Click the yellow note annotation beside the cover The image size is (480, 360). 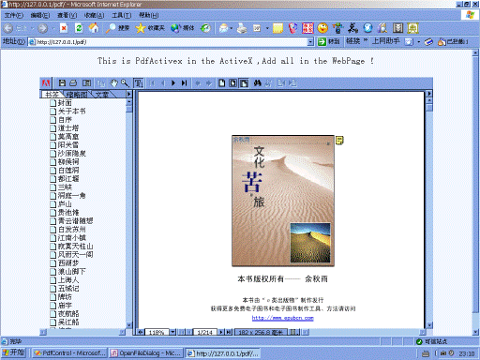(x=339, y=141)
